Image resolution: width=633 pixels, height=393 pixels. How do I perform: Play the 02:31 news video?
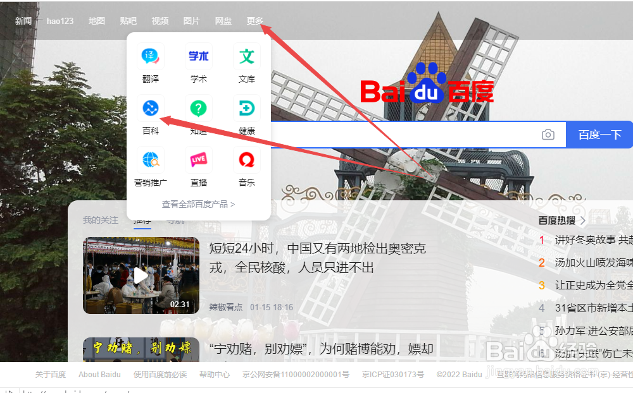click(141, 275)
